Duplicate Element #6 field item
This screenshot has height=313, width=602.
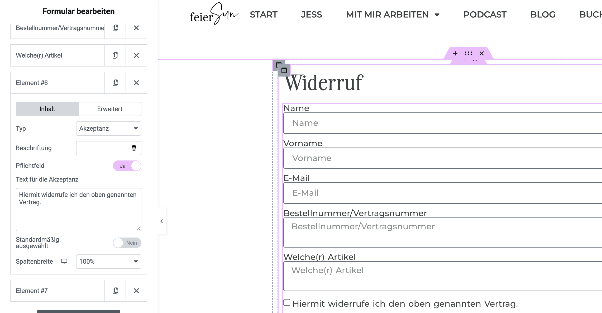[115, 83]
